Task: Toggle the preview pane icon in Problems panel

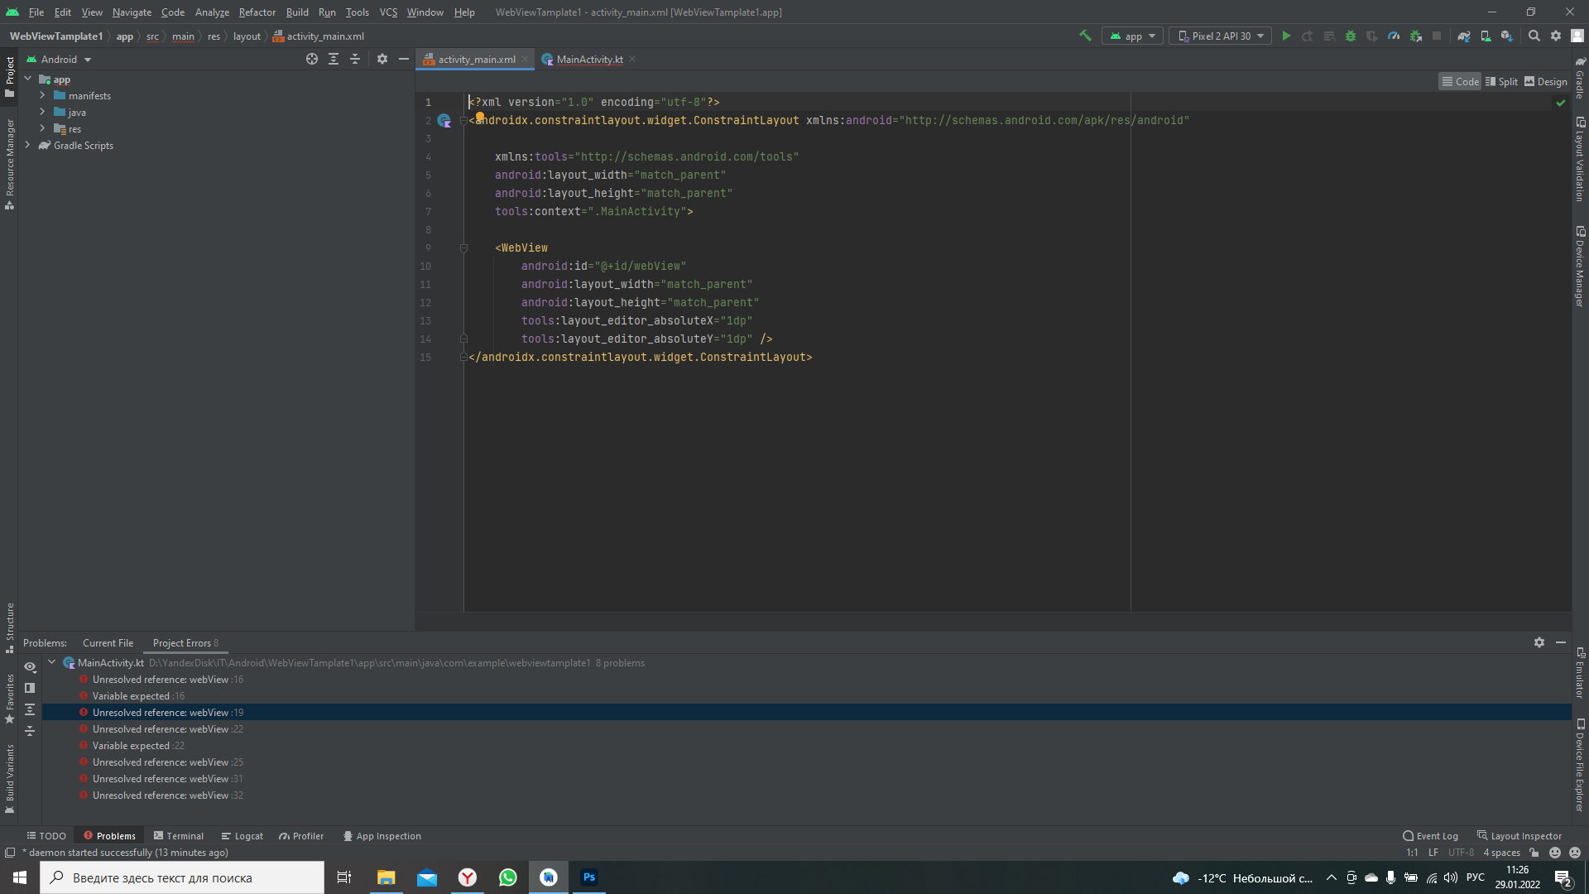Action: coord(30,688)
